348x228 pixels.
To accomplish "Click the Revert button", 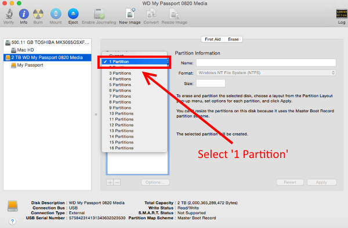I will pos(290,182).
